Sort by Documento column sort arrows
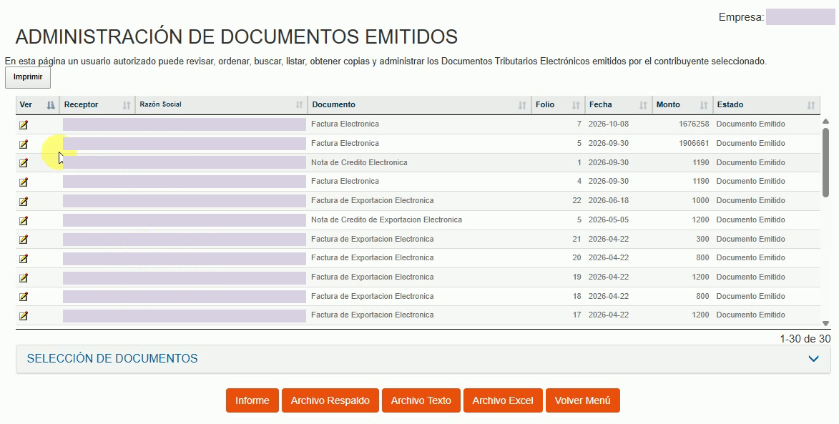 tap(522, 105)
